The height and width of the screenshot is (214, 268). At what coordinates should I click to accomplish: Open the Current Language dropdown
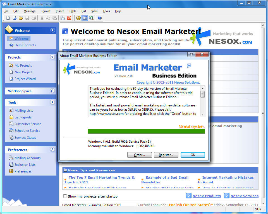191,205
